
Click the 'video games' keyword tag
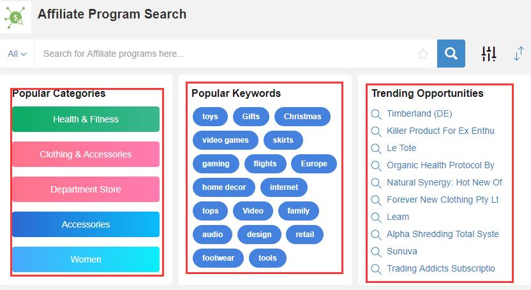coord(225,140)
